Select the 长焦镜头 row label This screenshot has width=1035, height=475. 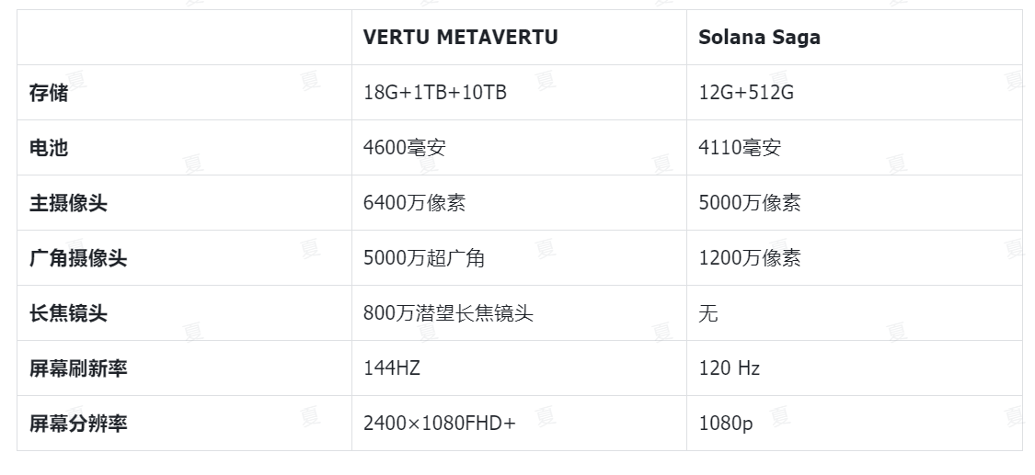(x=68, y=313)
